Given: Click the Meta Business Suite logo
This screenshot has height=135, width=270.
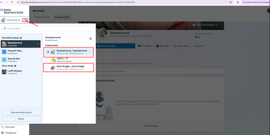Looking at the screenshot, I should coord(12,11).
